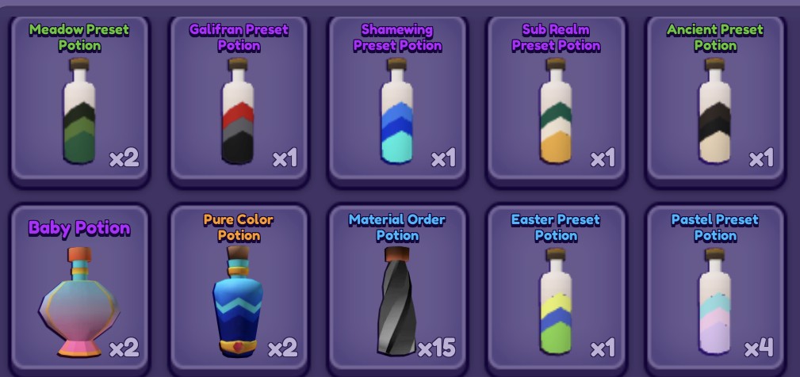Click the pink Baby Potion flask
The image size is (800, 377).
tap(79, 302)
